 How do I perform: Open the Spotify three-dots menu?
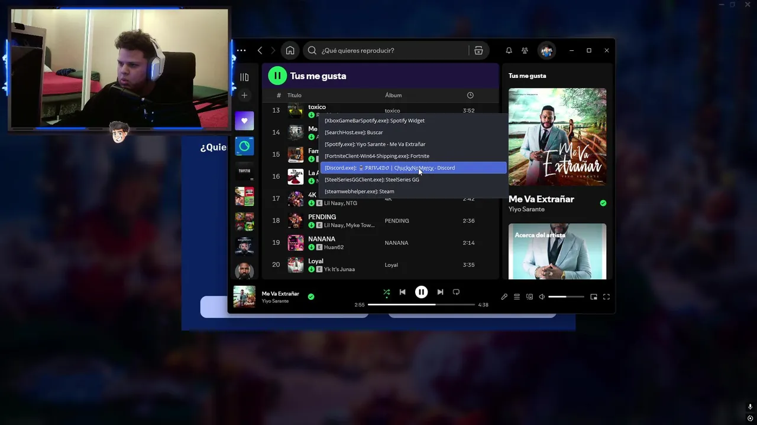pyautogui.click(x=241, y=50)
